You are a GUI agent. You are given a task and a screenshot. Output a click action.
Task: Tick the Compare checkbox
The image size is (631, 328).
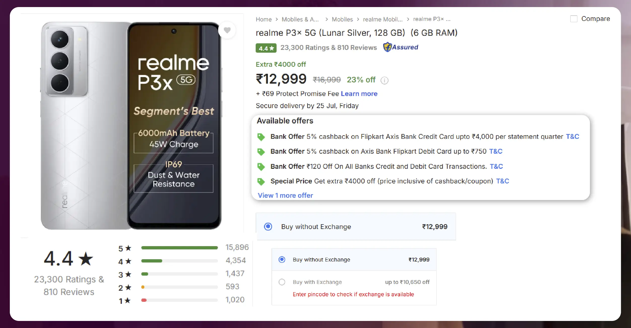click(574, 19)
